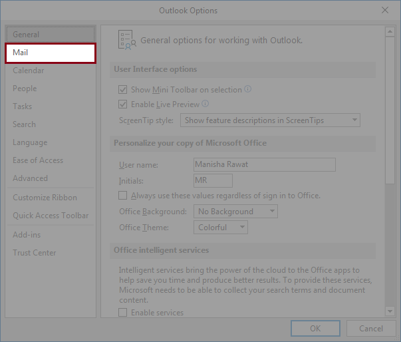Check Always use these values checkbox

click(x=123, y=196)
